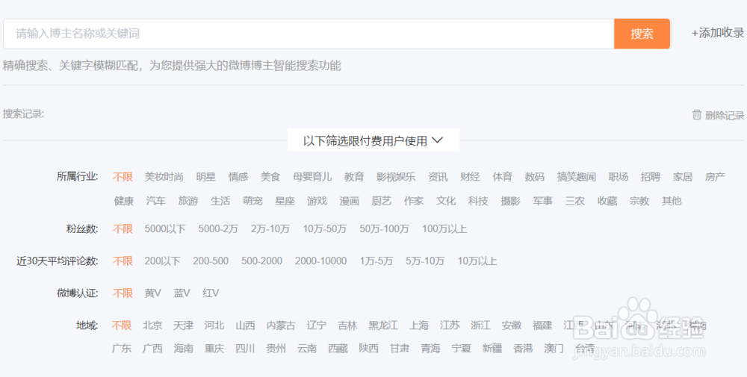This screenshot has height=377, width=747.
Task: Select 招聘 industry
Action: 651,177
